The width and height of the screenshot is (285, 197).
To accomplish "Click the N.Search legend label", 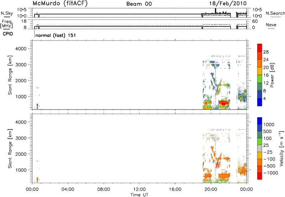I will click(x=275, y=13).
